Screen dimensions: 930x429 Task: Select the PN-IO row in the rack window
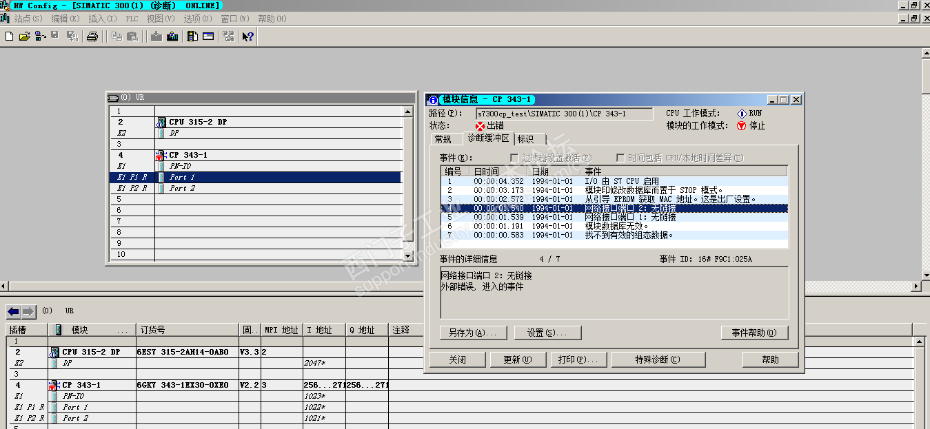(x=255, y=166)
